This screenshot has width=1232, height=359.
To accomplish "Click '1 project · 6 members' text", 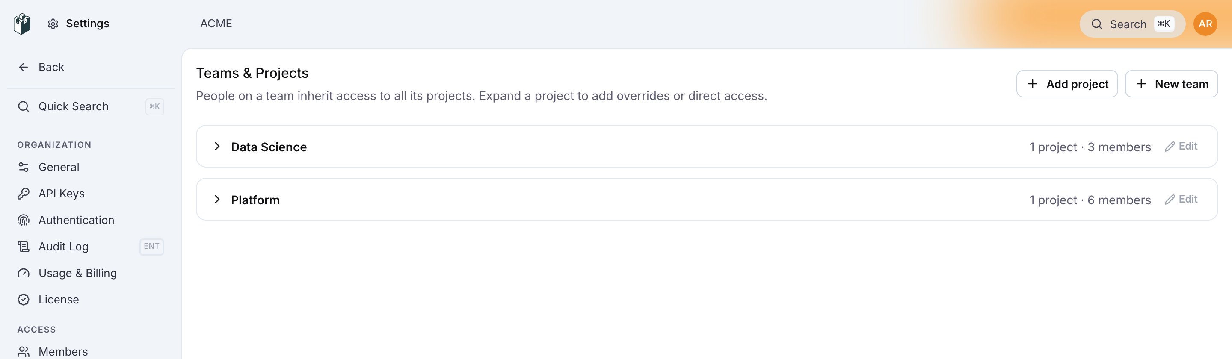I will point(1090,200).
